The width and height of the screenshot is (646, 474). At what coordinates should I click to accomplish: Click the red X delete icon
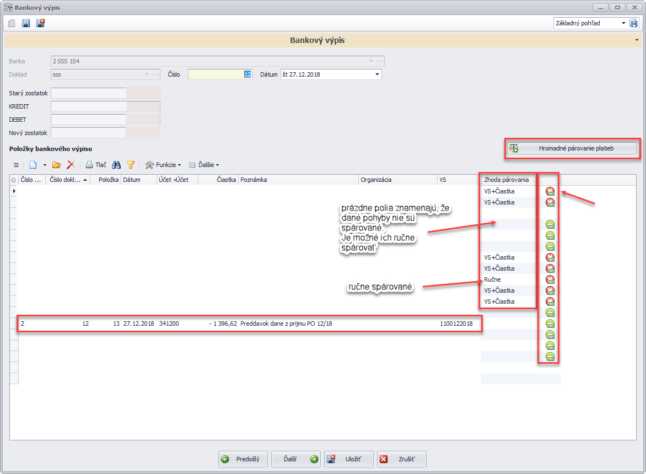[x=71, y=165]
